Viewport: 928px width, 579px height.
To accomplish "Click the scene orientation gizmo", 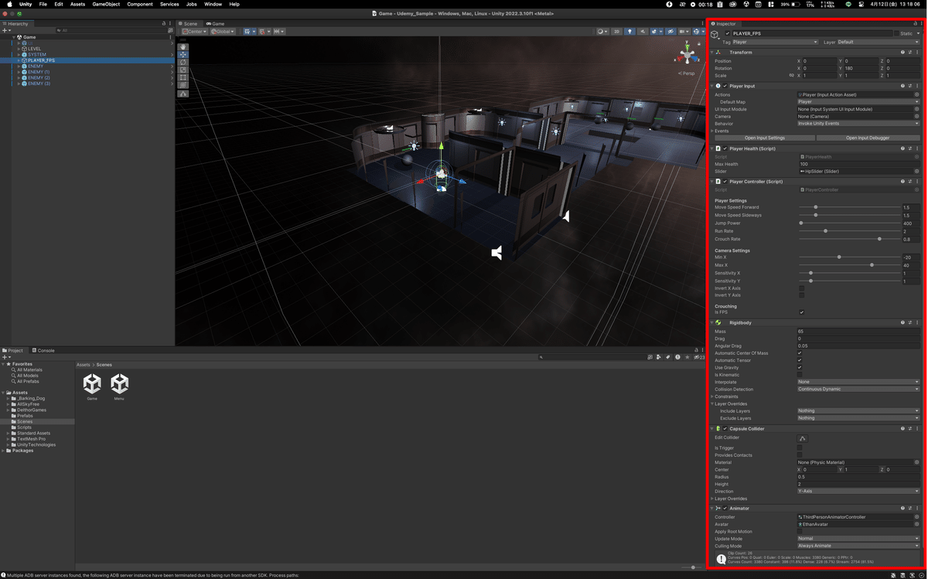I will (686, 56).
